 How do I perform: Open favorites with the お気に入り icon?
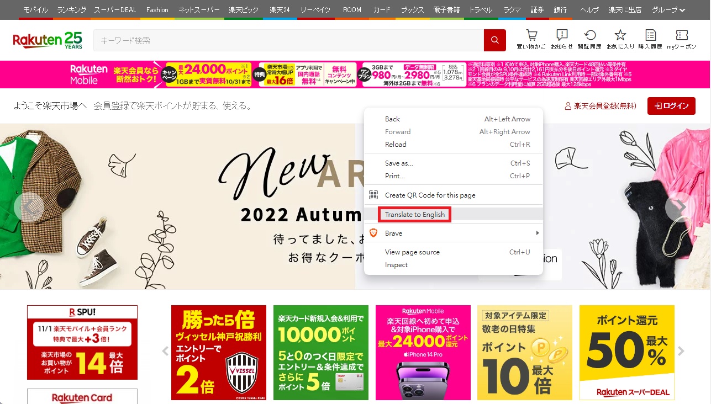click(x=620, y=40)
